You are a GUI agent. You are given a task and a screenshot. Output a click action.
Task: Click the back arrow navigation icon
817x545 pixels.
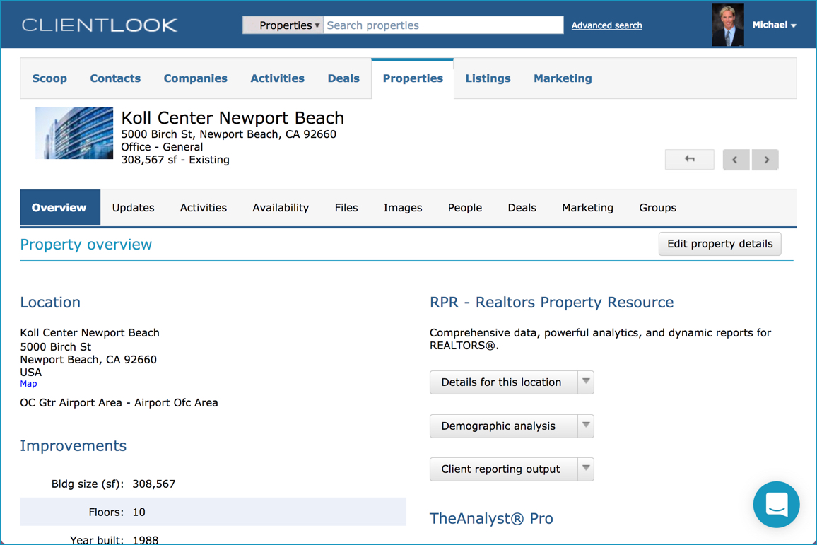[689, 159]
